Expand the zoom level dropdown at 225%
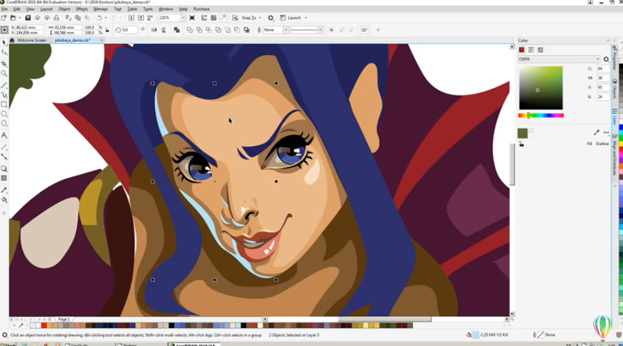The width and height of the screenshot is (623, 346). click(184, 18)
